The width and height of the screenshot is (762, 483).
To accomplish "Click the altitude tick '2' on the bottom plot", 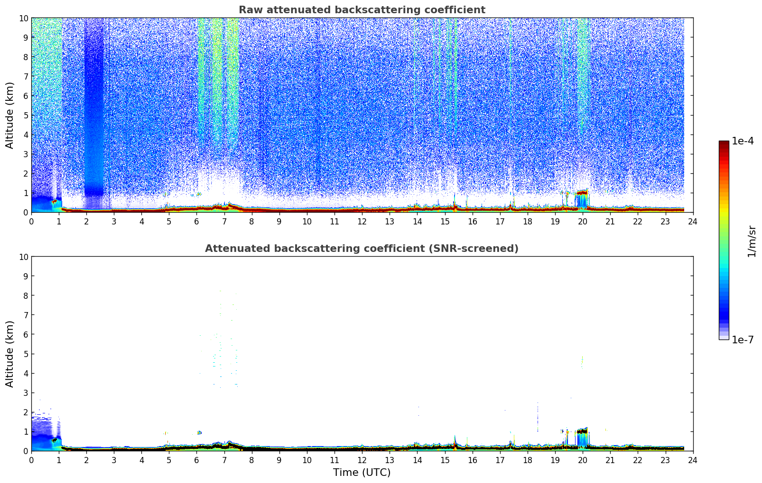I will [x=26, y=412].
